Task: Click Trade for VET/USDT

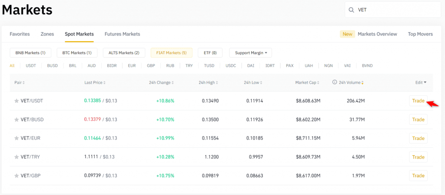Action: click(418, 101)
